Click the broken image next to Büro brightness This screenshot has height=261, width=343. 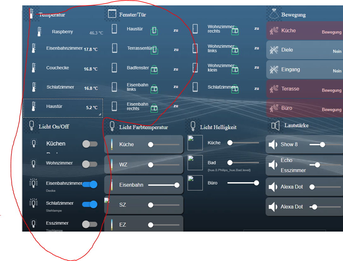pos(195,183)
